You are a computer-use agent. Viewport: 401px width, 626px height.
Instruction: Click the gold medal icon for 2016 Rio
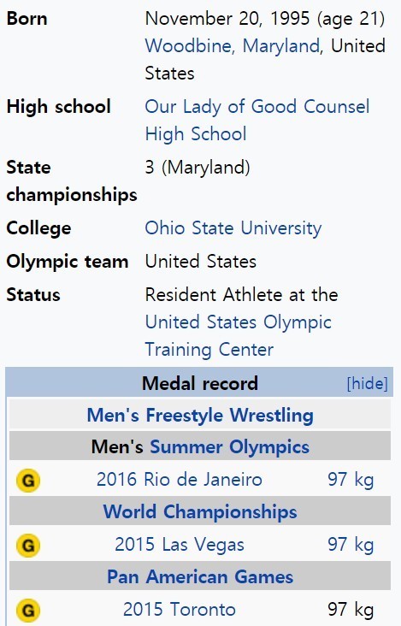click(x=28, y=481)
